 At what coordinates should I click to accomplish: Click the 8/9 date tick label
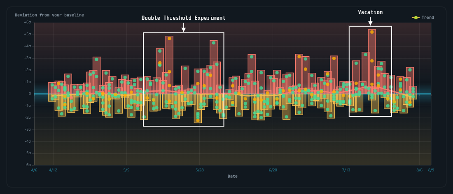[x=431, y=170]
